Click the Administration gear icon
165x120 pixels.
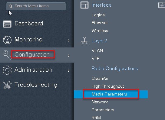[x=7, y=70]
